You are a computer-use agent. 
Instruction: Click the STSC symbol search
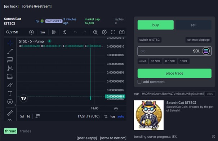12,32
